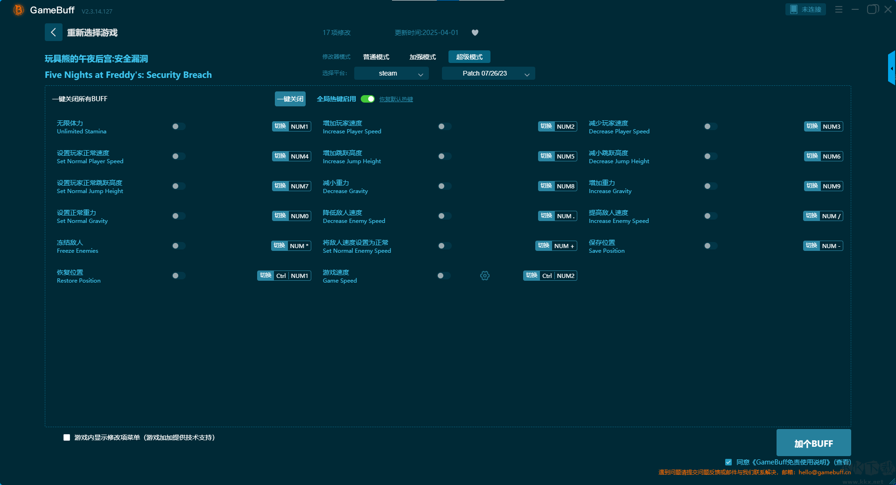Check the in-game trainer menu checkbox

pos(67,437)
